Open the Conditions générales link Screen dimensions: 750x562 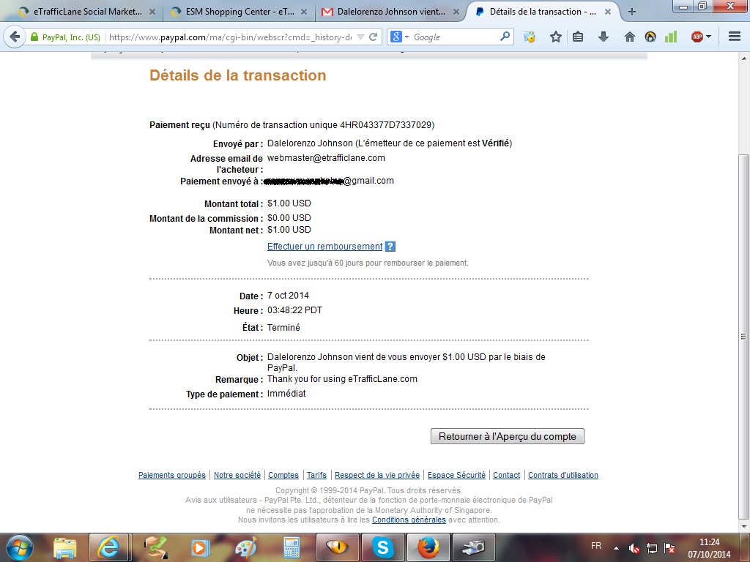point(409,520)
